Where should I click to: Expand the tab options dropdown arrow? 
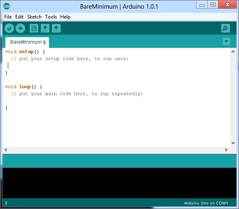pyautogui.click(x=226, y=42)
